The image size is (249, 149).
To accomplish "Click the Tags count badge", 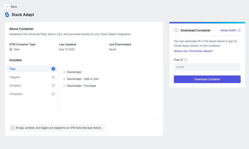I will (x=53, y=69).
